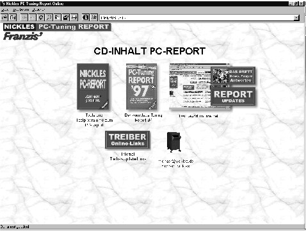Screen dimensions: 306x232
Task: Click the Franzis' logo
Action: coord(23,36)
